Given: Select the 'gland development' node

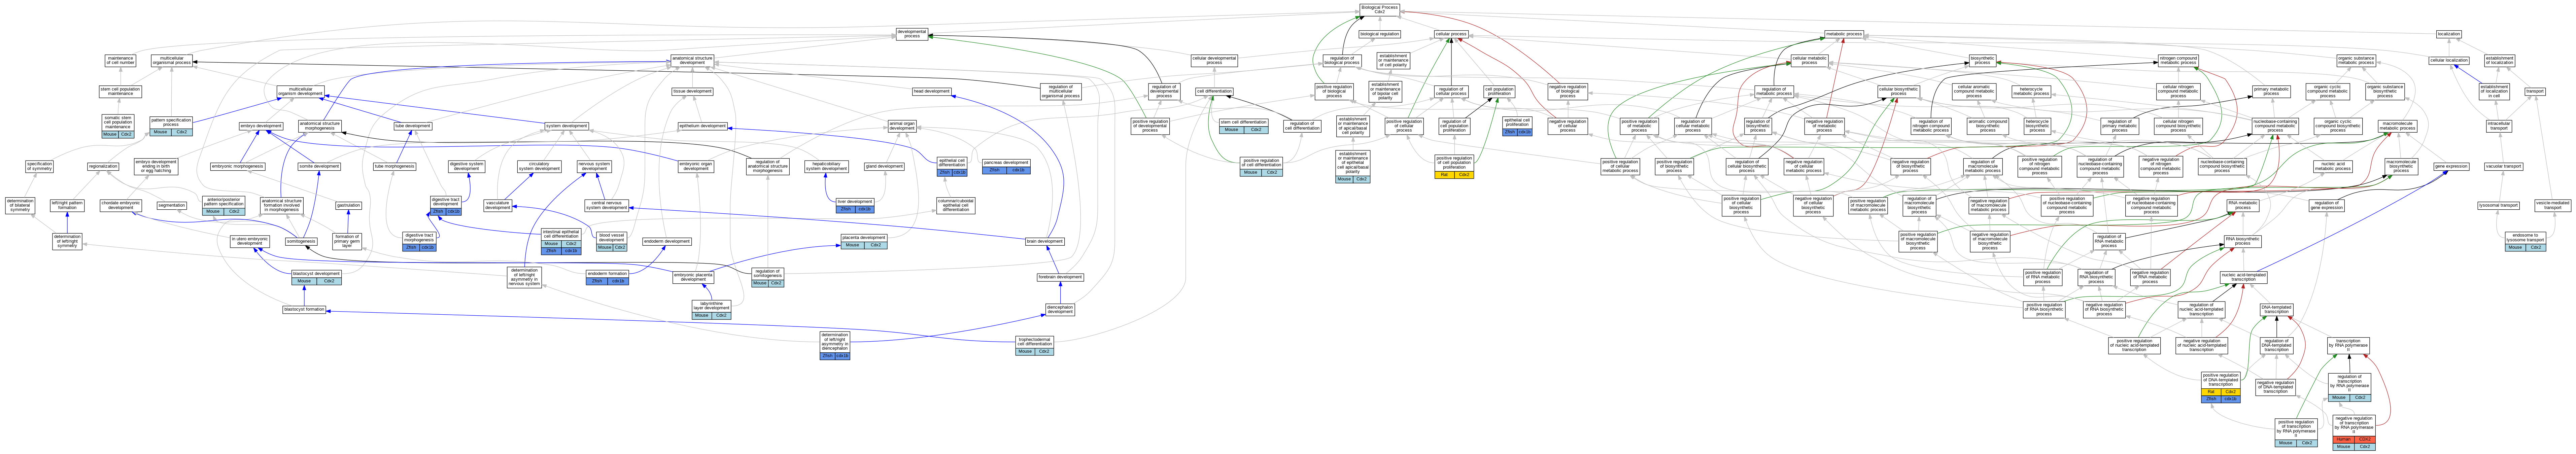Looking at the screenshot, I should click(x=884, y=167).
